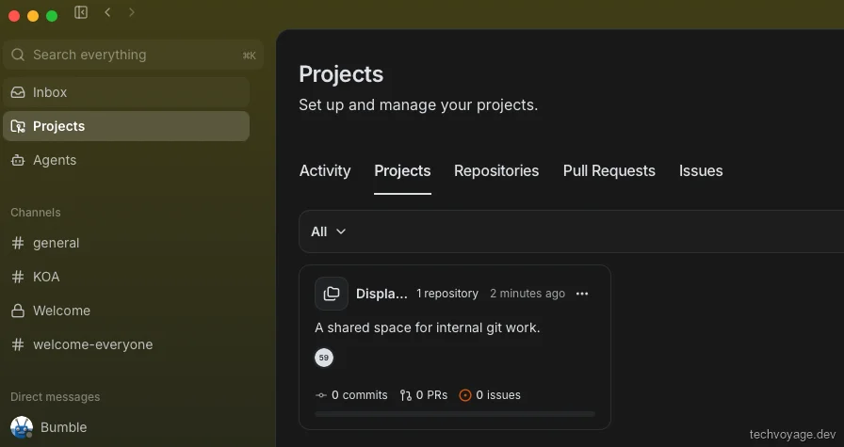Click the member avatar labeled 59

tap(324, 358)
